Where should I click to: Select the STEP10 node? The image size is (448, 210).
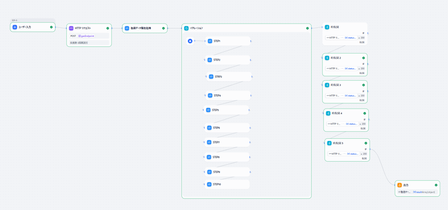pos(228,184)
